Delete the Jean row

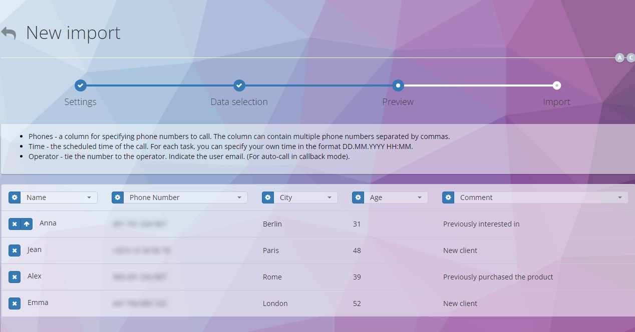[15, 250]
